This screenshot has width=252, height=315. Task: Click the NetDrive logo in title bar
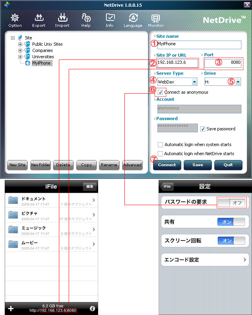click(7, 5)
